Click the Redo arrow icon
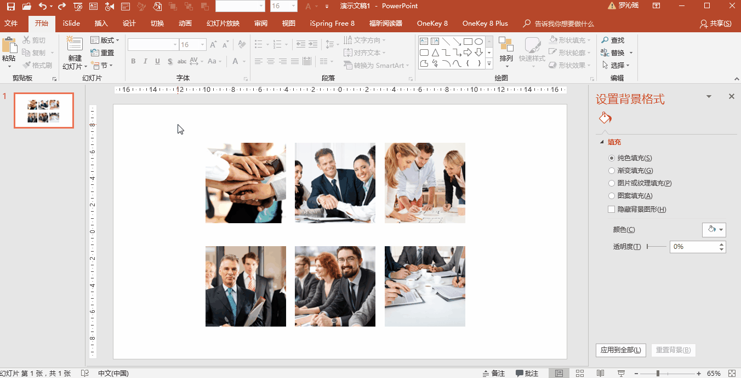This screenshot has width=741, height=378. click(61, 6)
